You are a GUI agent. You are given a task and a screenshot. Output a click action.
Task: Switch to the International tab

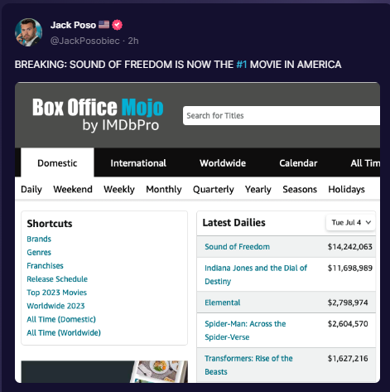pyautogui.click(x=138, y=163)
